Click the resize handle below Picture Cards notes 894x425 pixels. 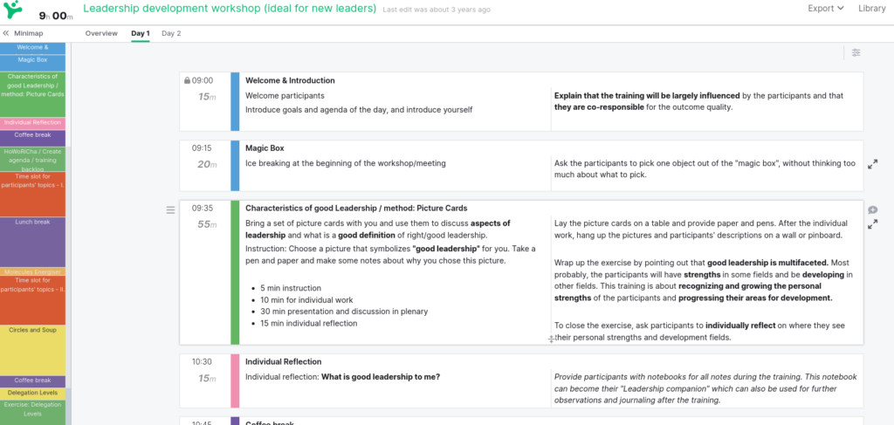tap(551, 339)
